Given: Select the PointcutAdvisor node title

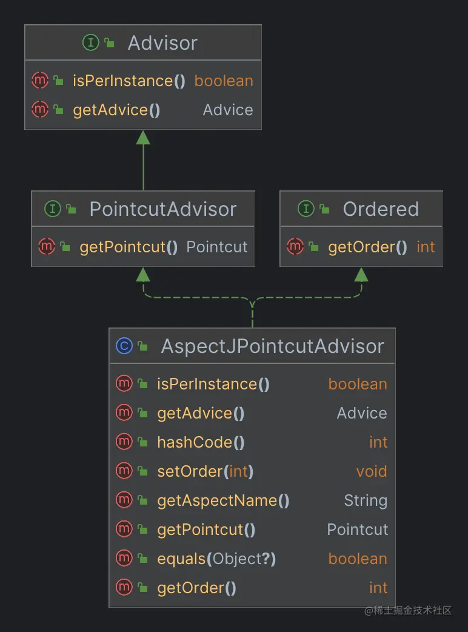Looking at the screenshot, I should [162, 209].
